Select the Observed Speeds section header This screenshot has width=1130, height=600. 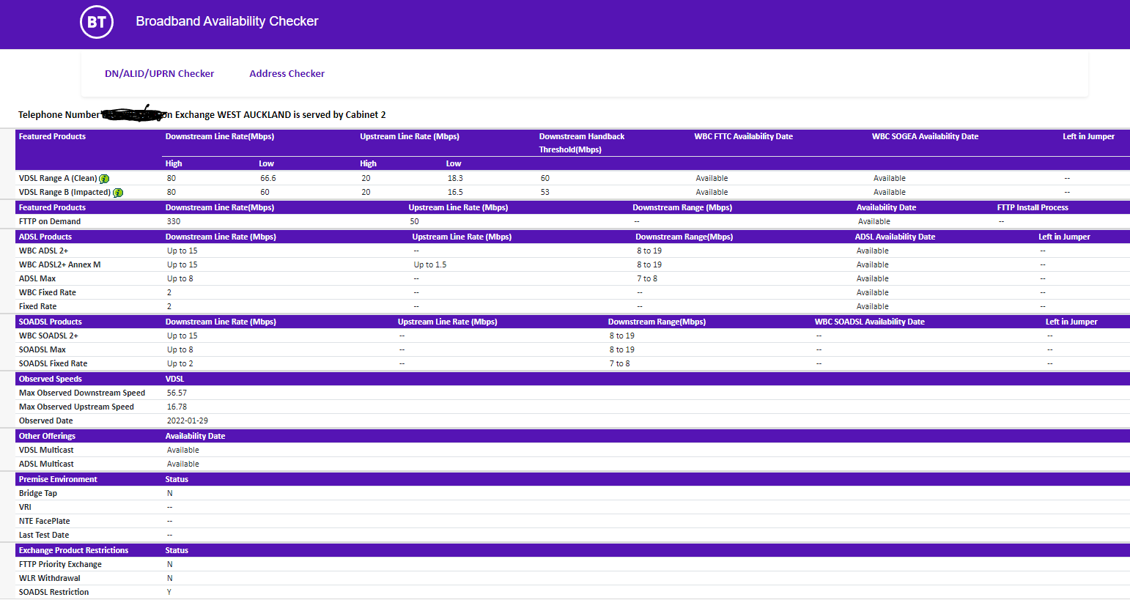[x=50, y=379]
